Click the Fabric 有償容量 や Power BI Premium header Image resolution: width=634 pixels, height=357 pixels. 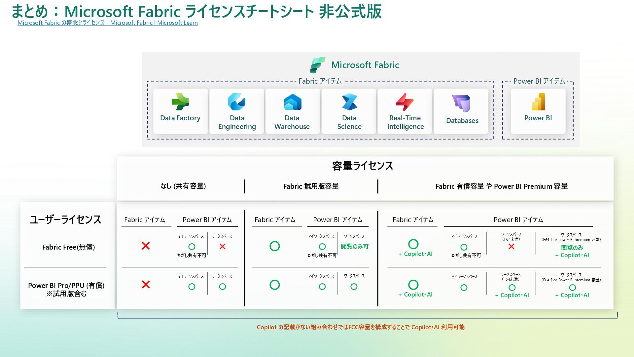501,186
